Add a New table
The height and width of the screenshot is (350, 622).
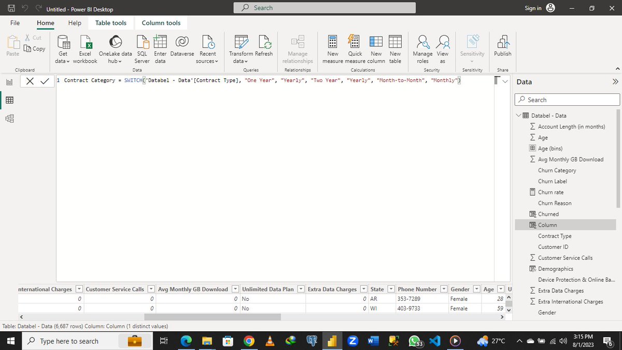tap(395, 49)
